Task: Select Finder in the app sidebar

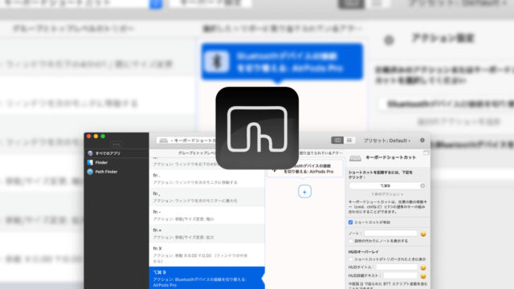Action: pyautogui.click(x=116, y=162)
